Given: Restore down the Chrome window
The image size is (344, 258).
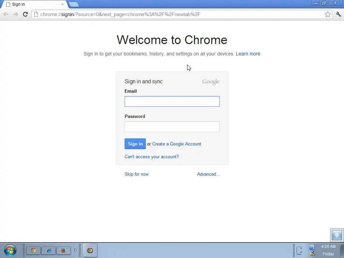Looking at the screenshot, I should point(324,3).
